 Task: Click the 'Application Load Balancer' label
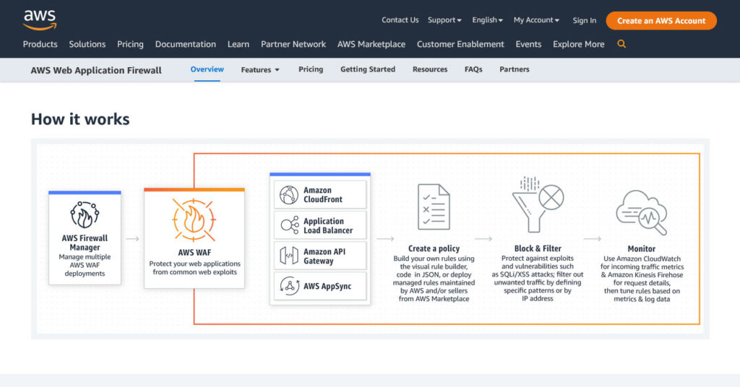(328, 226)
